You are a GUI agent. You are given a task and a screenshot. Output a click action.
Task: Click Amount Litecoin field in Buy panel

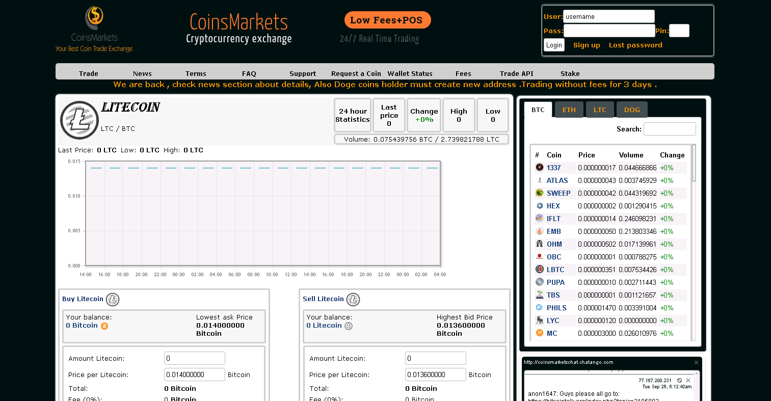click(195, 358)
